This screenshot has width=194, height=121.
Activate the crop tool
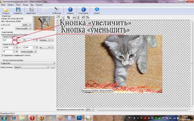[x=69, y=17]
